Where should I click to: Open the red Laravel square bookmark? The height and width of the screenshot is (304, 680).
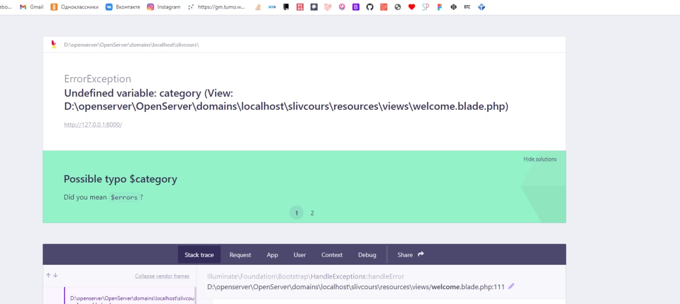384,7
